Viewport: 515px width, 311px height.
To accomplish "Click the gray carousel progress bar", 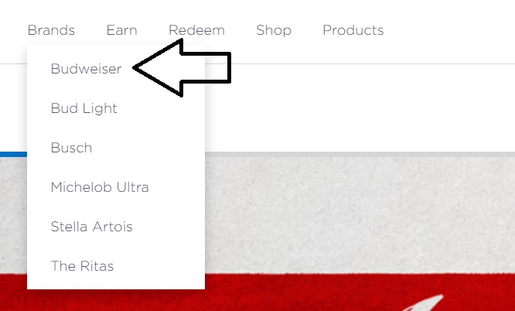I will pos(360,154).
